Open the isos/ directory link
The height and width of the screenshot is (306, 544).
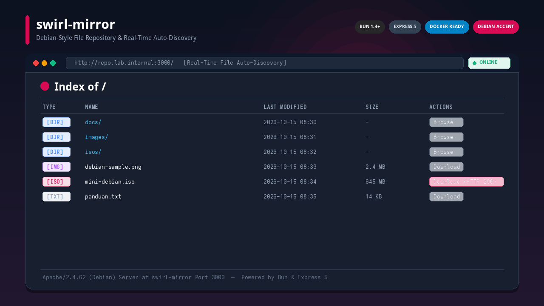pyautogui.click(x=93, y=152)
